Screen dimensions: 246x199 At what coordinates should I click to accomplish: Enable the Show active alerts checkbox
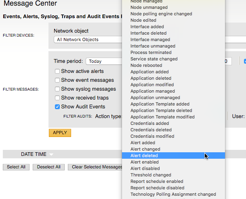57,71
